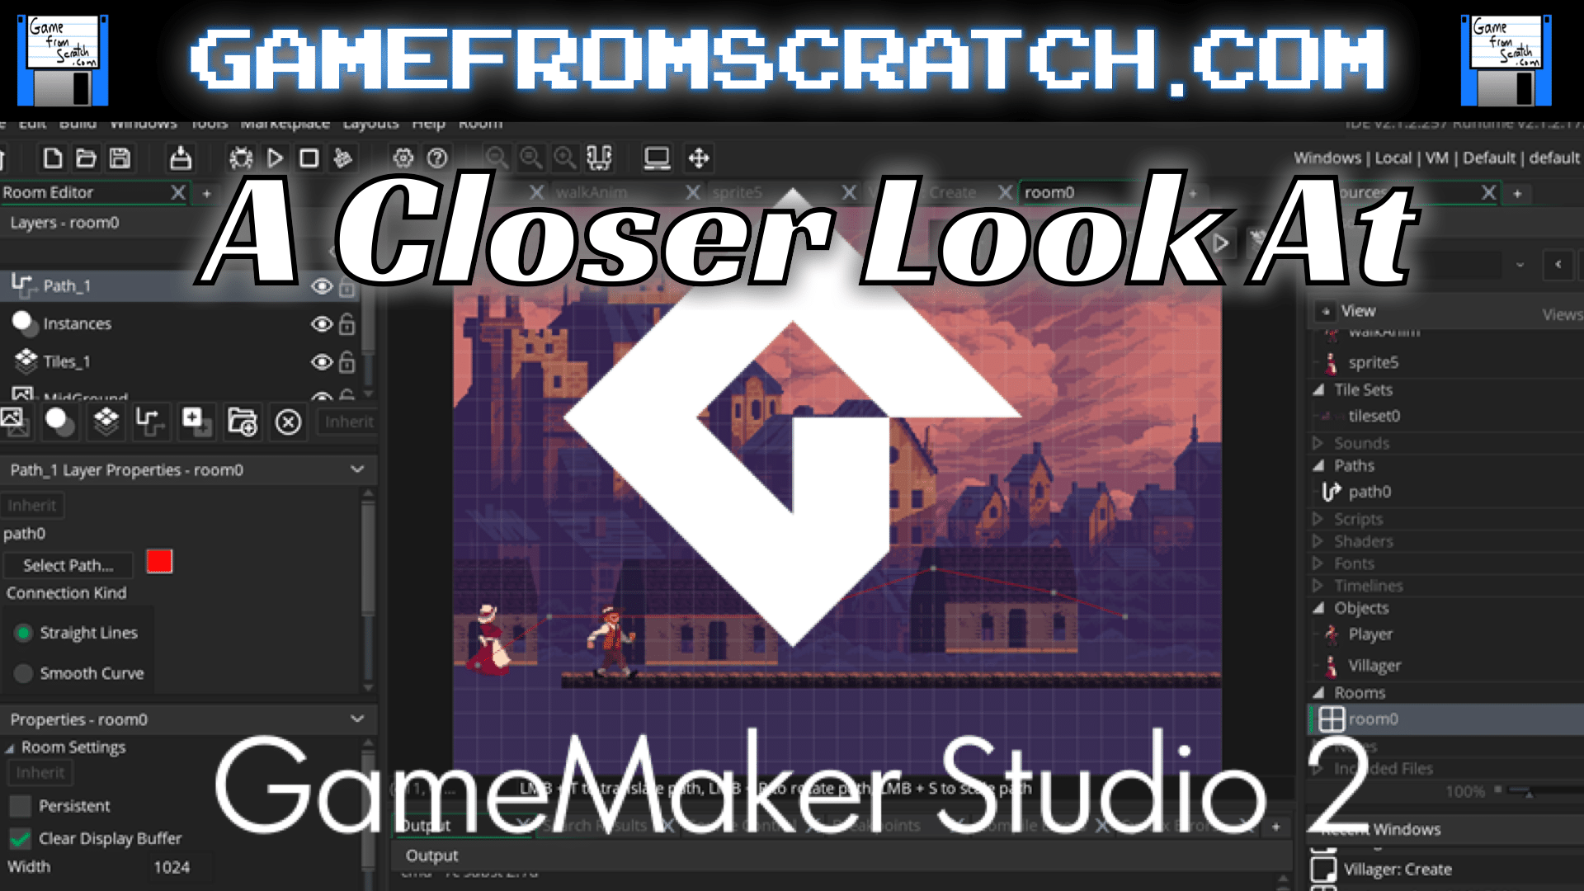
Task: Collapse the Path_1 Layer Properties panel
Action: pos(357,470)
